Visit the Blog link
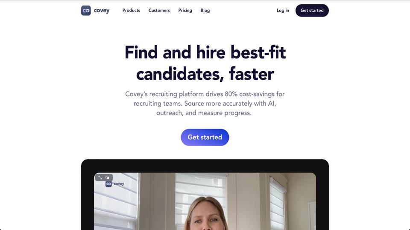This screenshot has width=410, height=230. pos(205,10)
